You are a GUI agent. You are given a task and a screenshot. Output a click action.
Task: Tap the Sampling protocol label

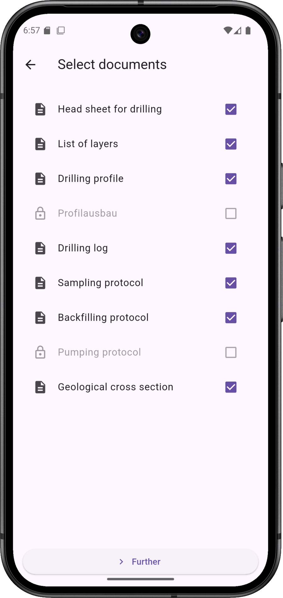tap(100, 283)
